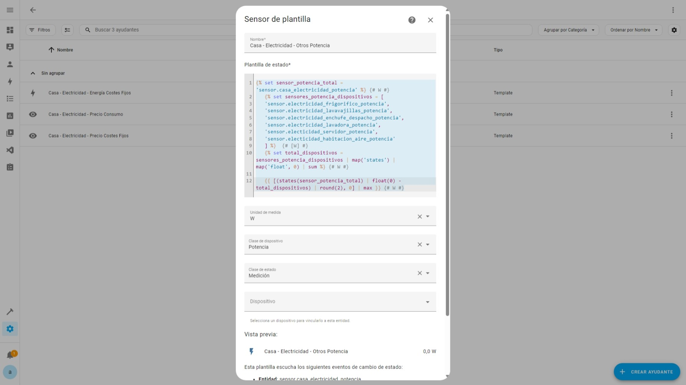The height and width of the screenshot is (385, 686).
Task: Toggle visibility of Casa - Electricidad - Precio Costes Fijos
Action: [x=33, y=136]
